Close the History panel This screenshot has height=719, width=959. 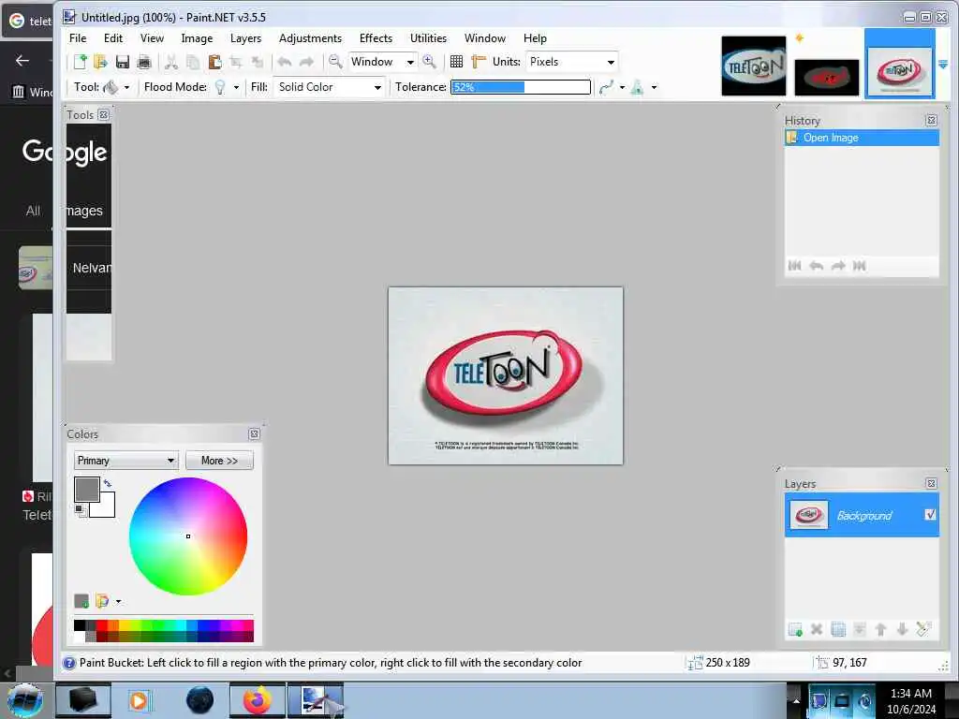pyautogui.click(x=932, y=121)
